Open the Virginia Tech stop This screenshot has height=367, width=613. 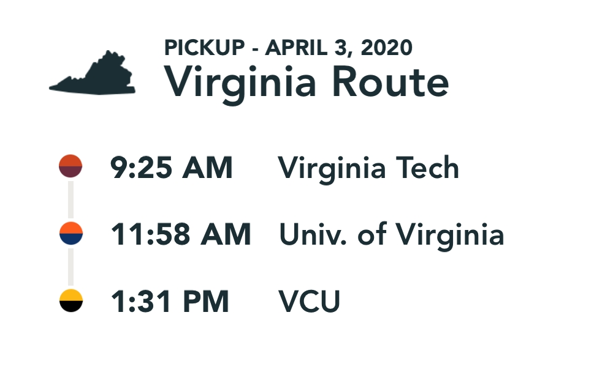(x=368, y=168)
